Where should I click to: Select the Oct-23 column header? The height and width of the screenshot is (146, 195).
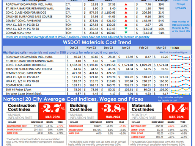pos(74,48)
